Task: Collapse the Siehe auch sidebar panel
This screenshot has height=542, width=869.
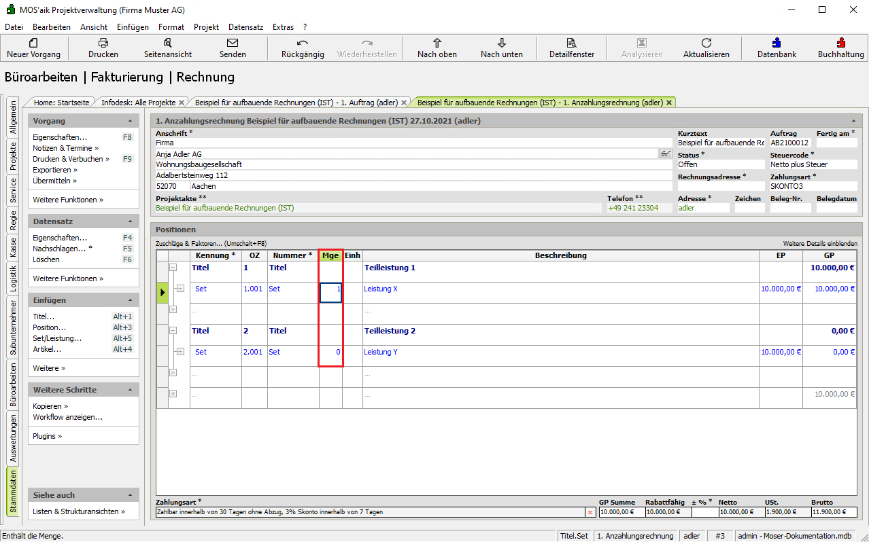Action: 130,495
